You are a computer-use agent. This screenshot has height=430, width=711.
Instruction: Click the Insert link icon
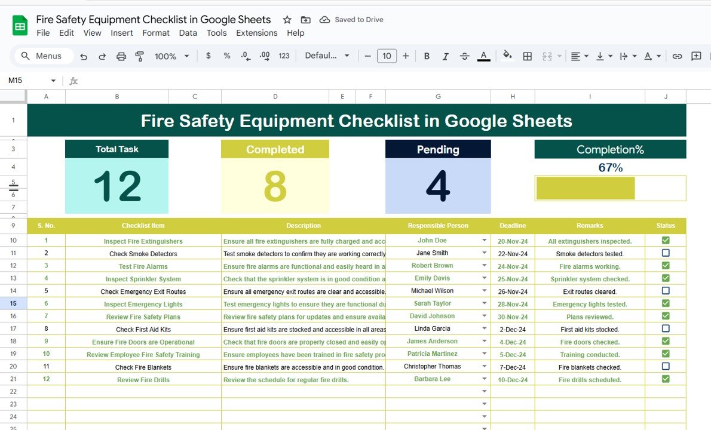pos(677,56)
